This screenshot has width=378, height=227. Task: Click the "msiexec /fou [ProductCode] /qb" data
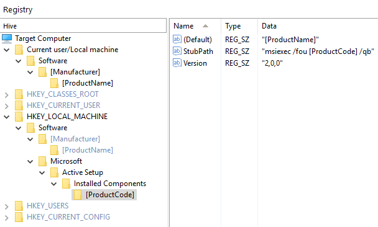pyautogui.click(x=318, y=51)
